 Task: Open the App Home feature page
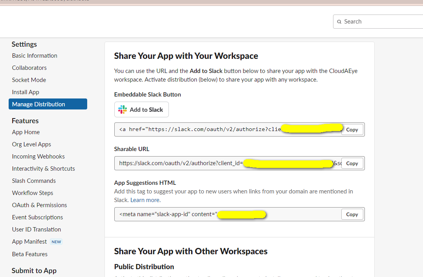pyautogui.click(x=26, y=132)
